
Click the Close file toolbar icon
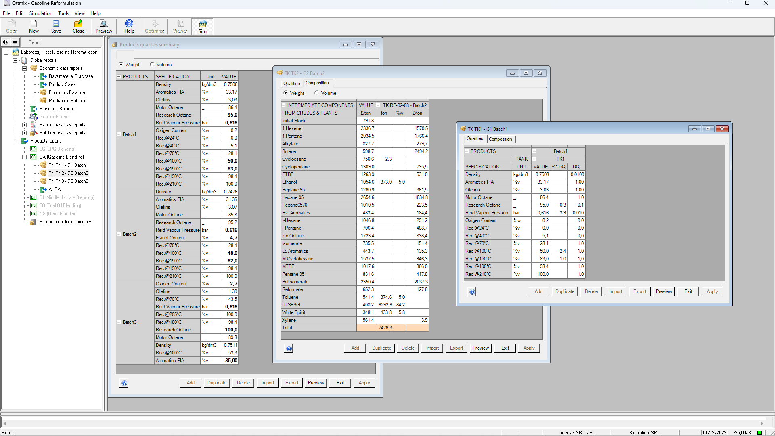(x=78, y=26)
